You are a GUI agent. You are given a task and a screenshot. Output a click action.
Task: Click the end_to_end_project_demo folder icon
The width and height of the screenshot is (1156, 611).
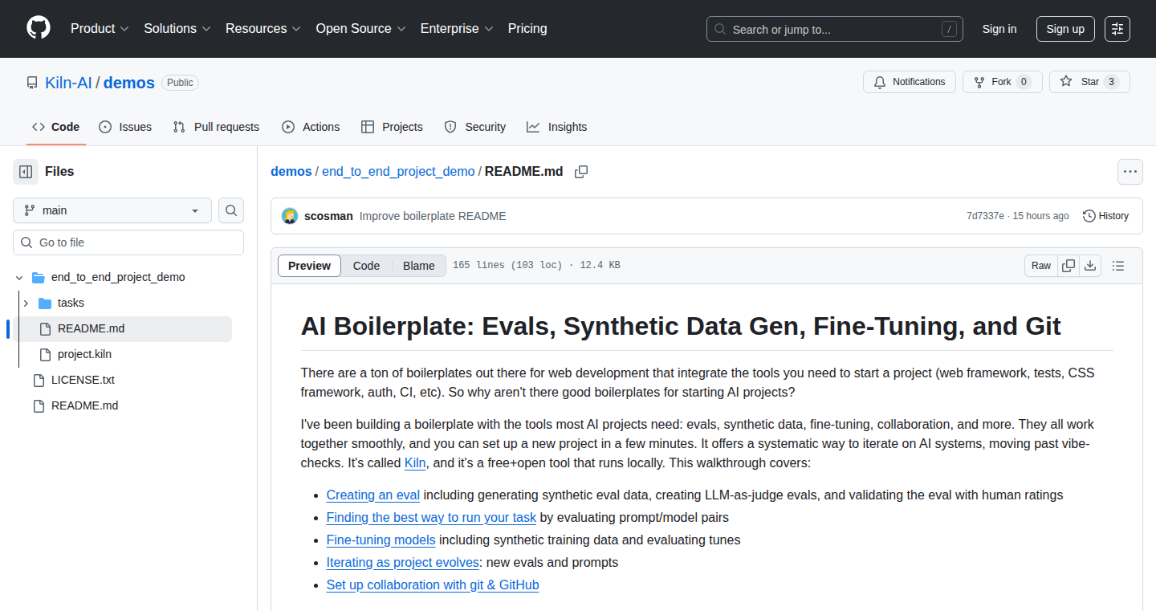pos(38,278)
